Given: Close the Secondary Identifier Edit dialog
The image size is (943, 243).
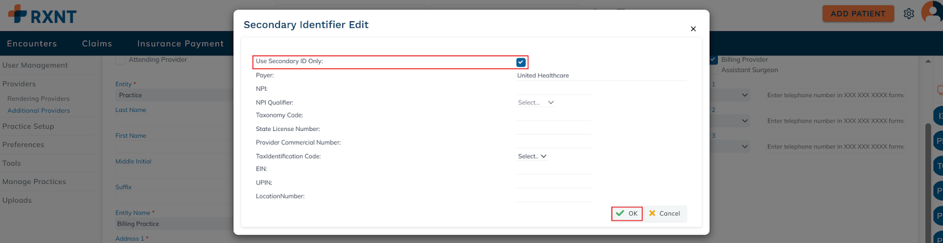Looking at the screenshot, I should [x=693, y=29].
